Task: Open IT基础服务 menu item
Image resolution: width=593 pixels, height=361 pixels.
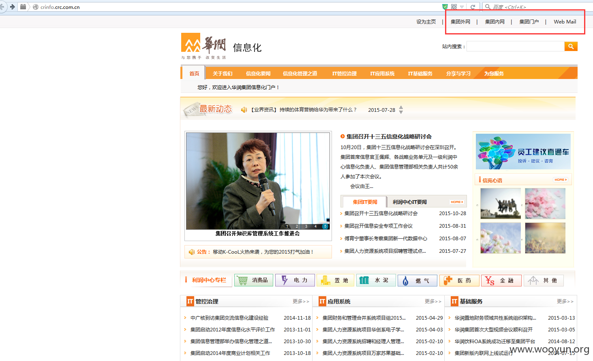Action: [420, 73]
